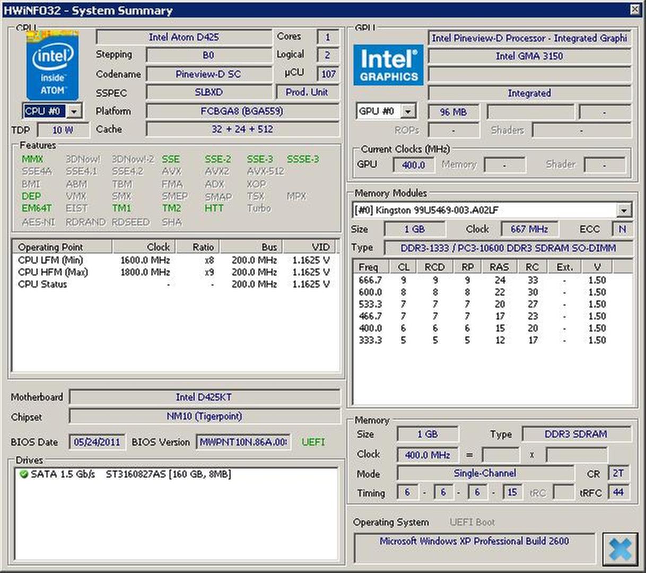646x573 pixels.
Task: Open the GPU #0 selector dropdown
Action: [408, 111]
